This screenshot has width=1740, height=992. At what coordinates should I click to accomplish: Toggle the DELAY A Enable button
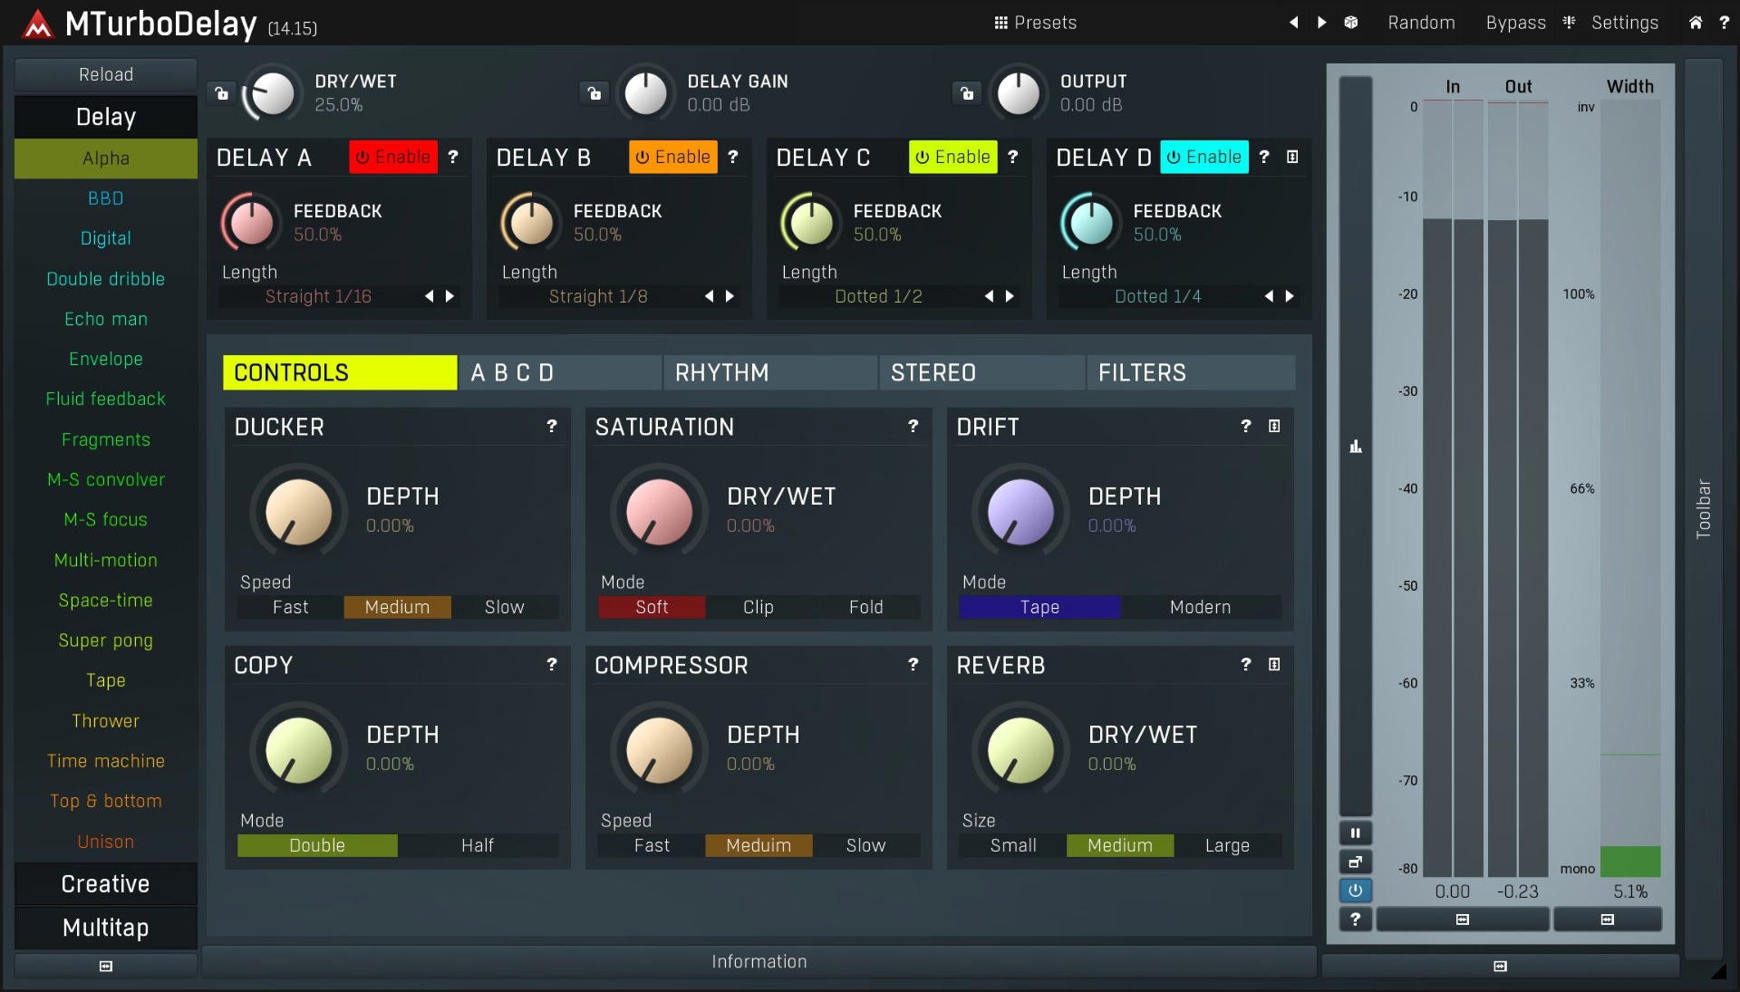coord(393,157)
